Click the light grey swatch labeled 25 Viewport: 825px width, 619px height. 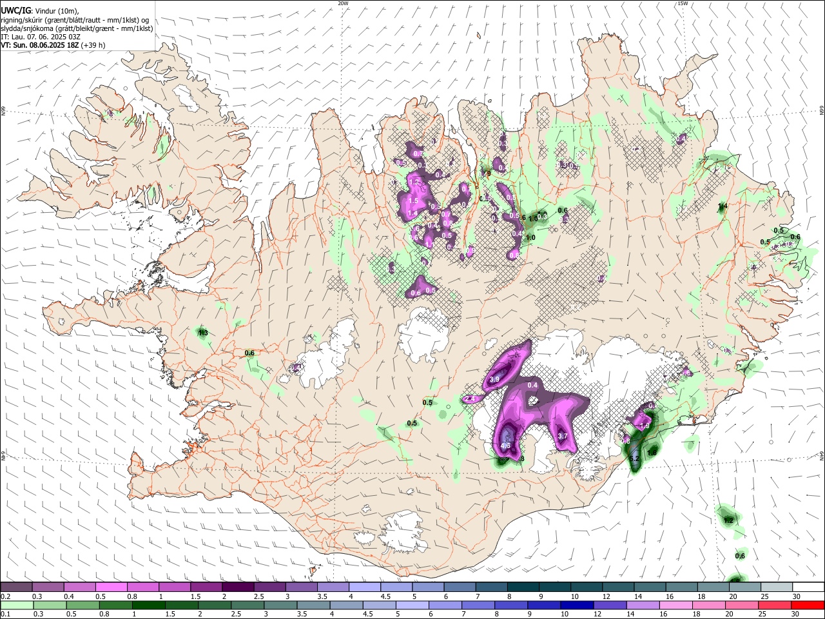click(x=778, y=587)
